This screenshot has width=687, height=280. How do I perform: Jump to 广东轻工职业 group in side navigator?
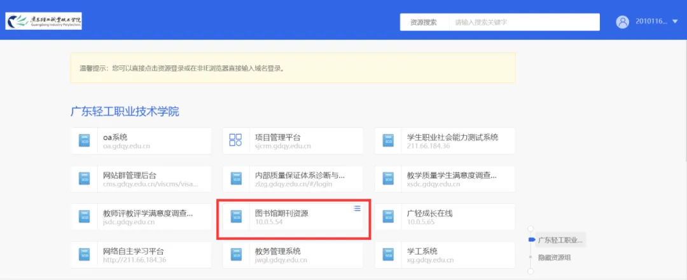[x=560, y=240]
